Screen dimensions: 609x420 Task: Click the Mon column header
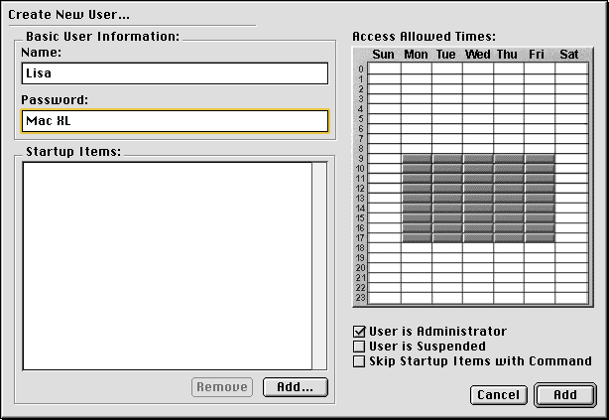pos(416,55)
